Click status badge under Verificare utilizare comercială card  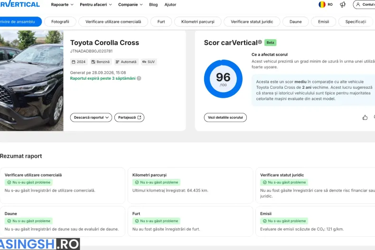click(28, 182)
